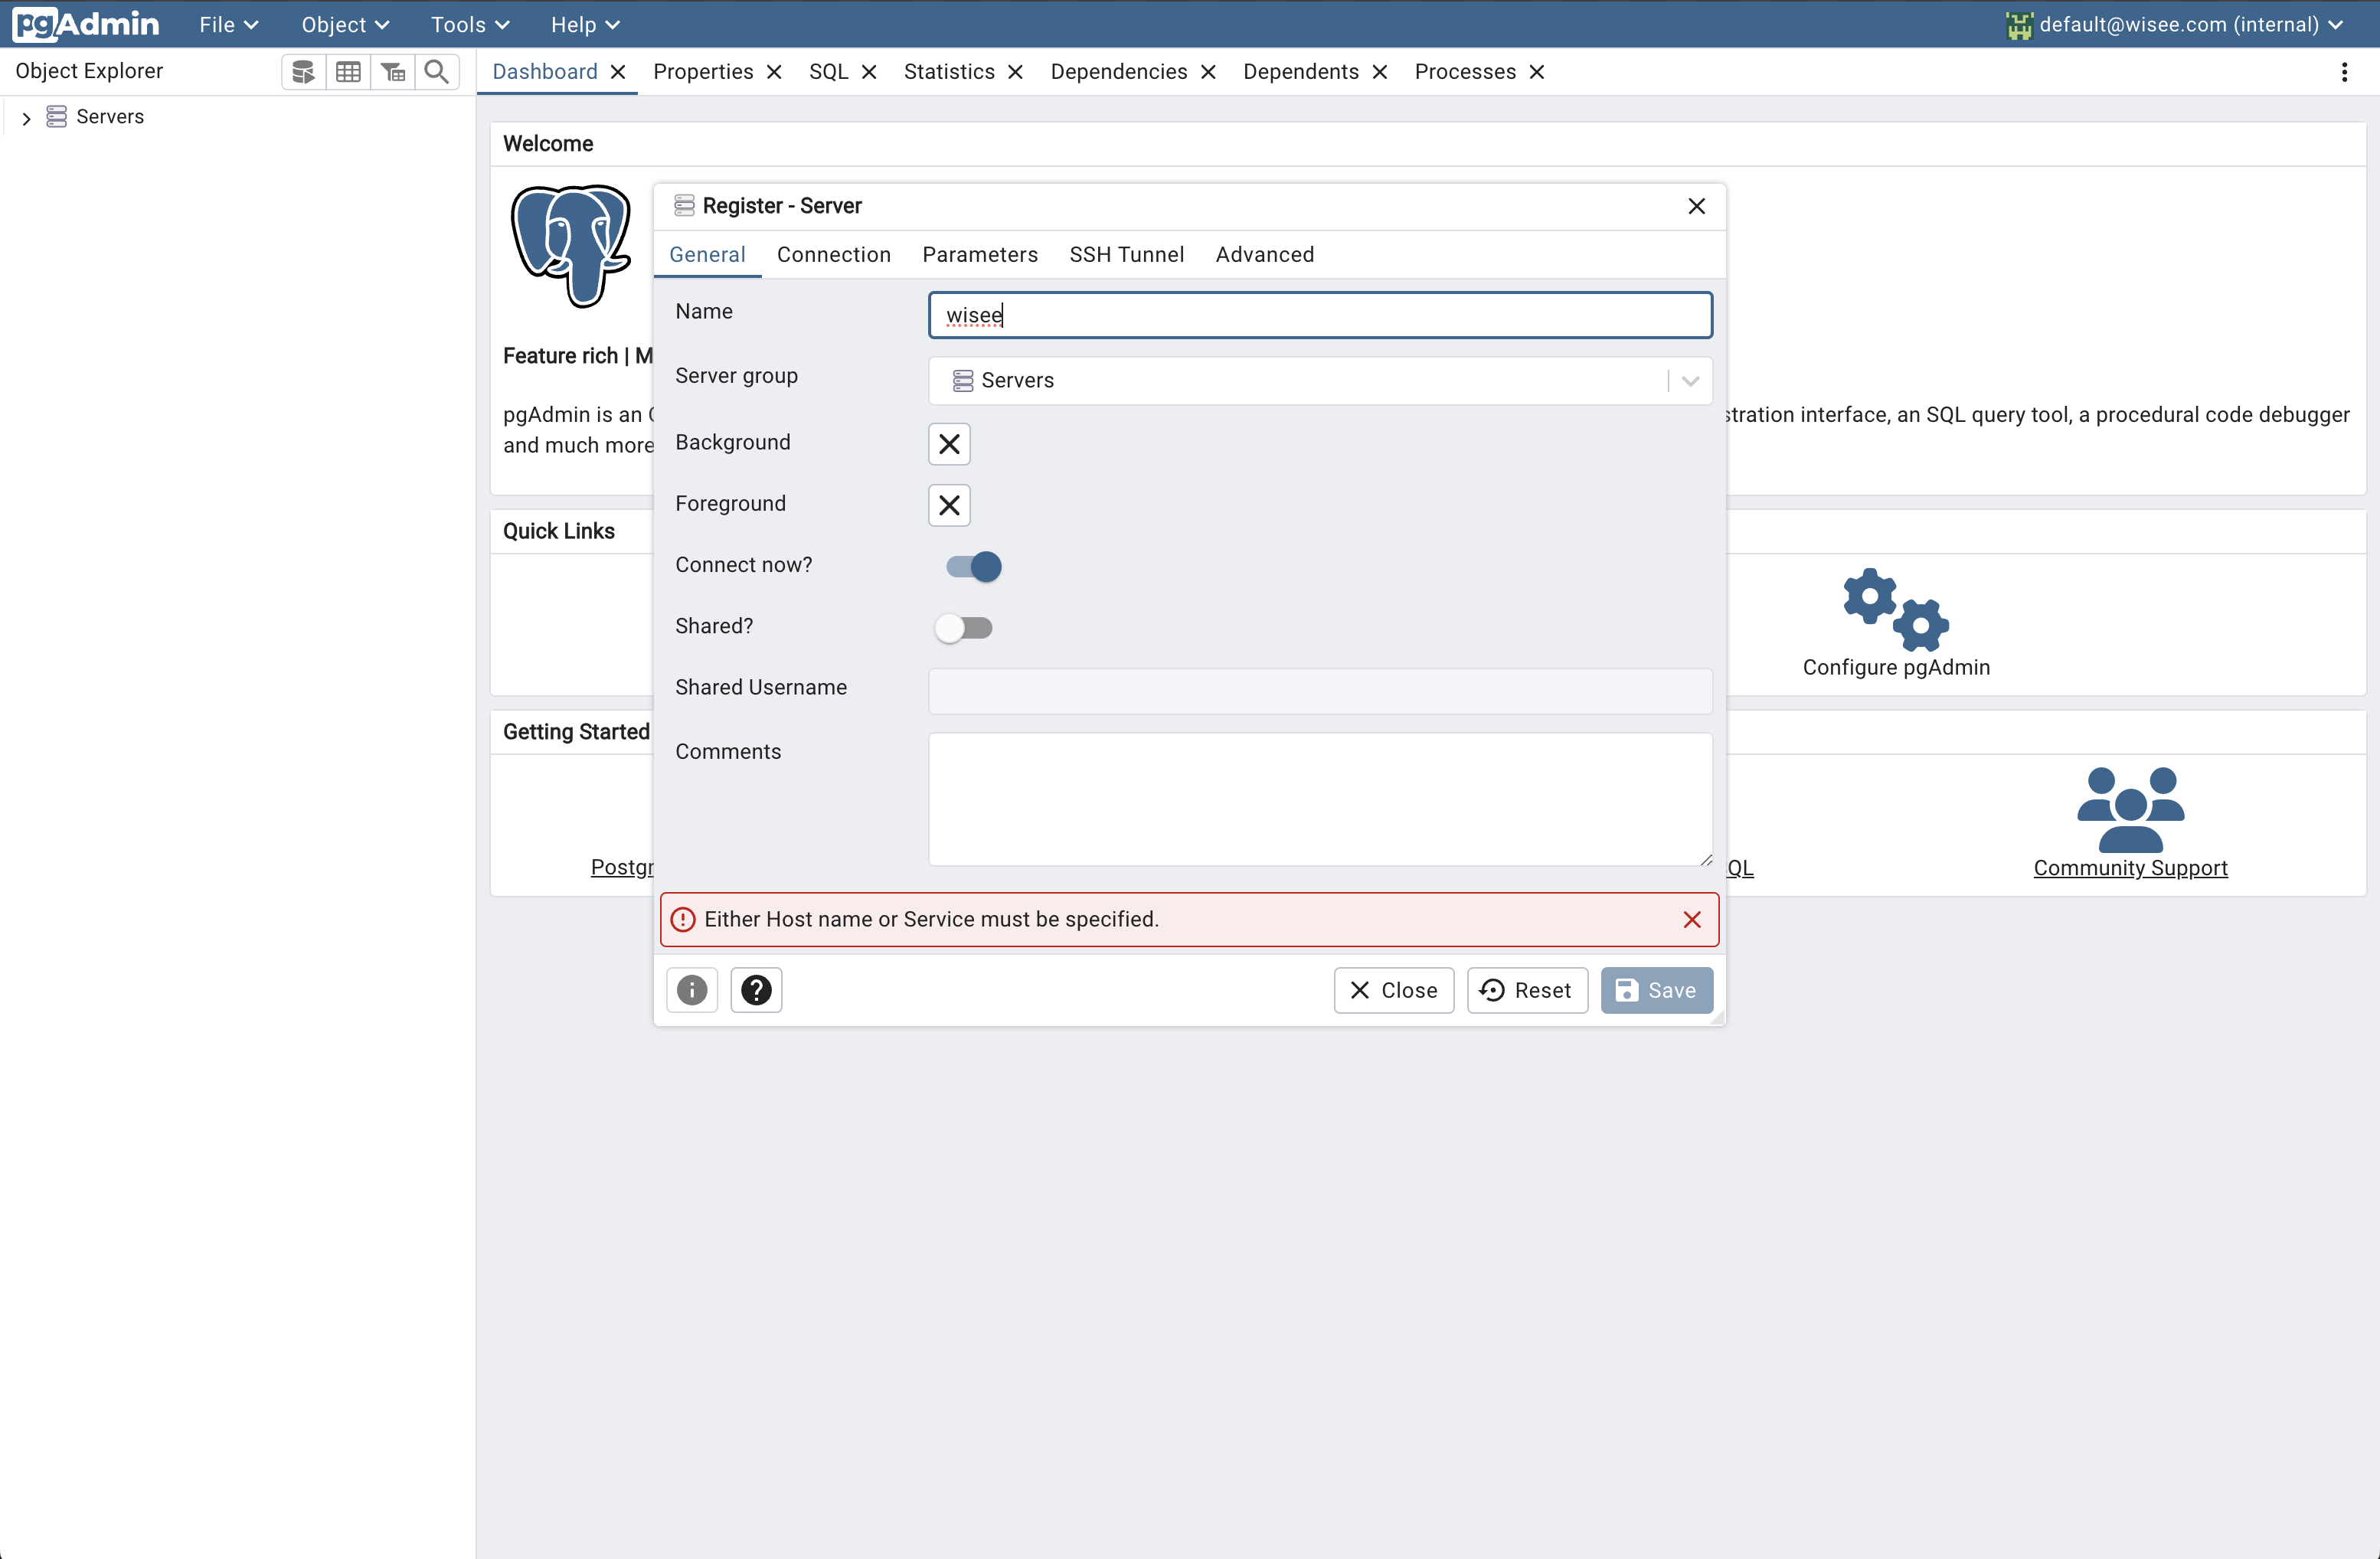
Task: Click the Filtered Rows icon in explorer toolbar
Action: pyautogui.click(x=393, y=71)
